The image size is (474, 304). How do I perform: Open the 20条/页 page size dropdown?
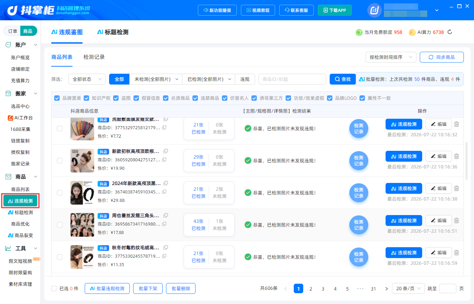[x=408, y=288]
